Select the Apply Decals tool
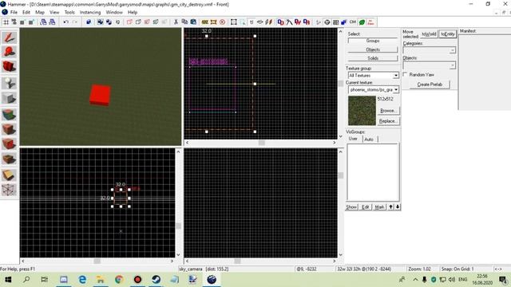 (9, 143)
